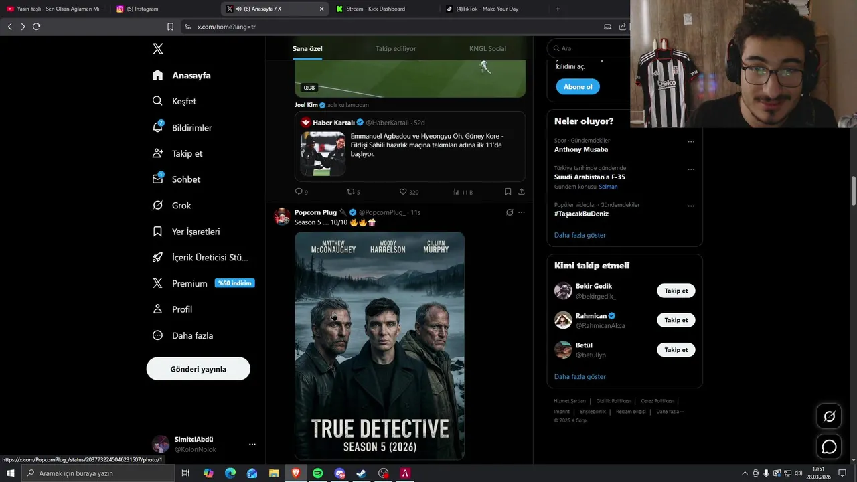Viewport: 857px width, 482px height.
Task: Open Daha fazla menu in sidebar
Action: click(183, 335)
